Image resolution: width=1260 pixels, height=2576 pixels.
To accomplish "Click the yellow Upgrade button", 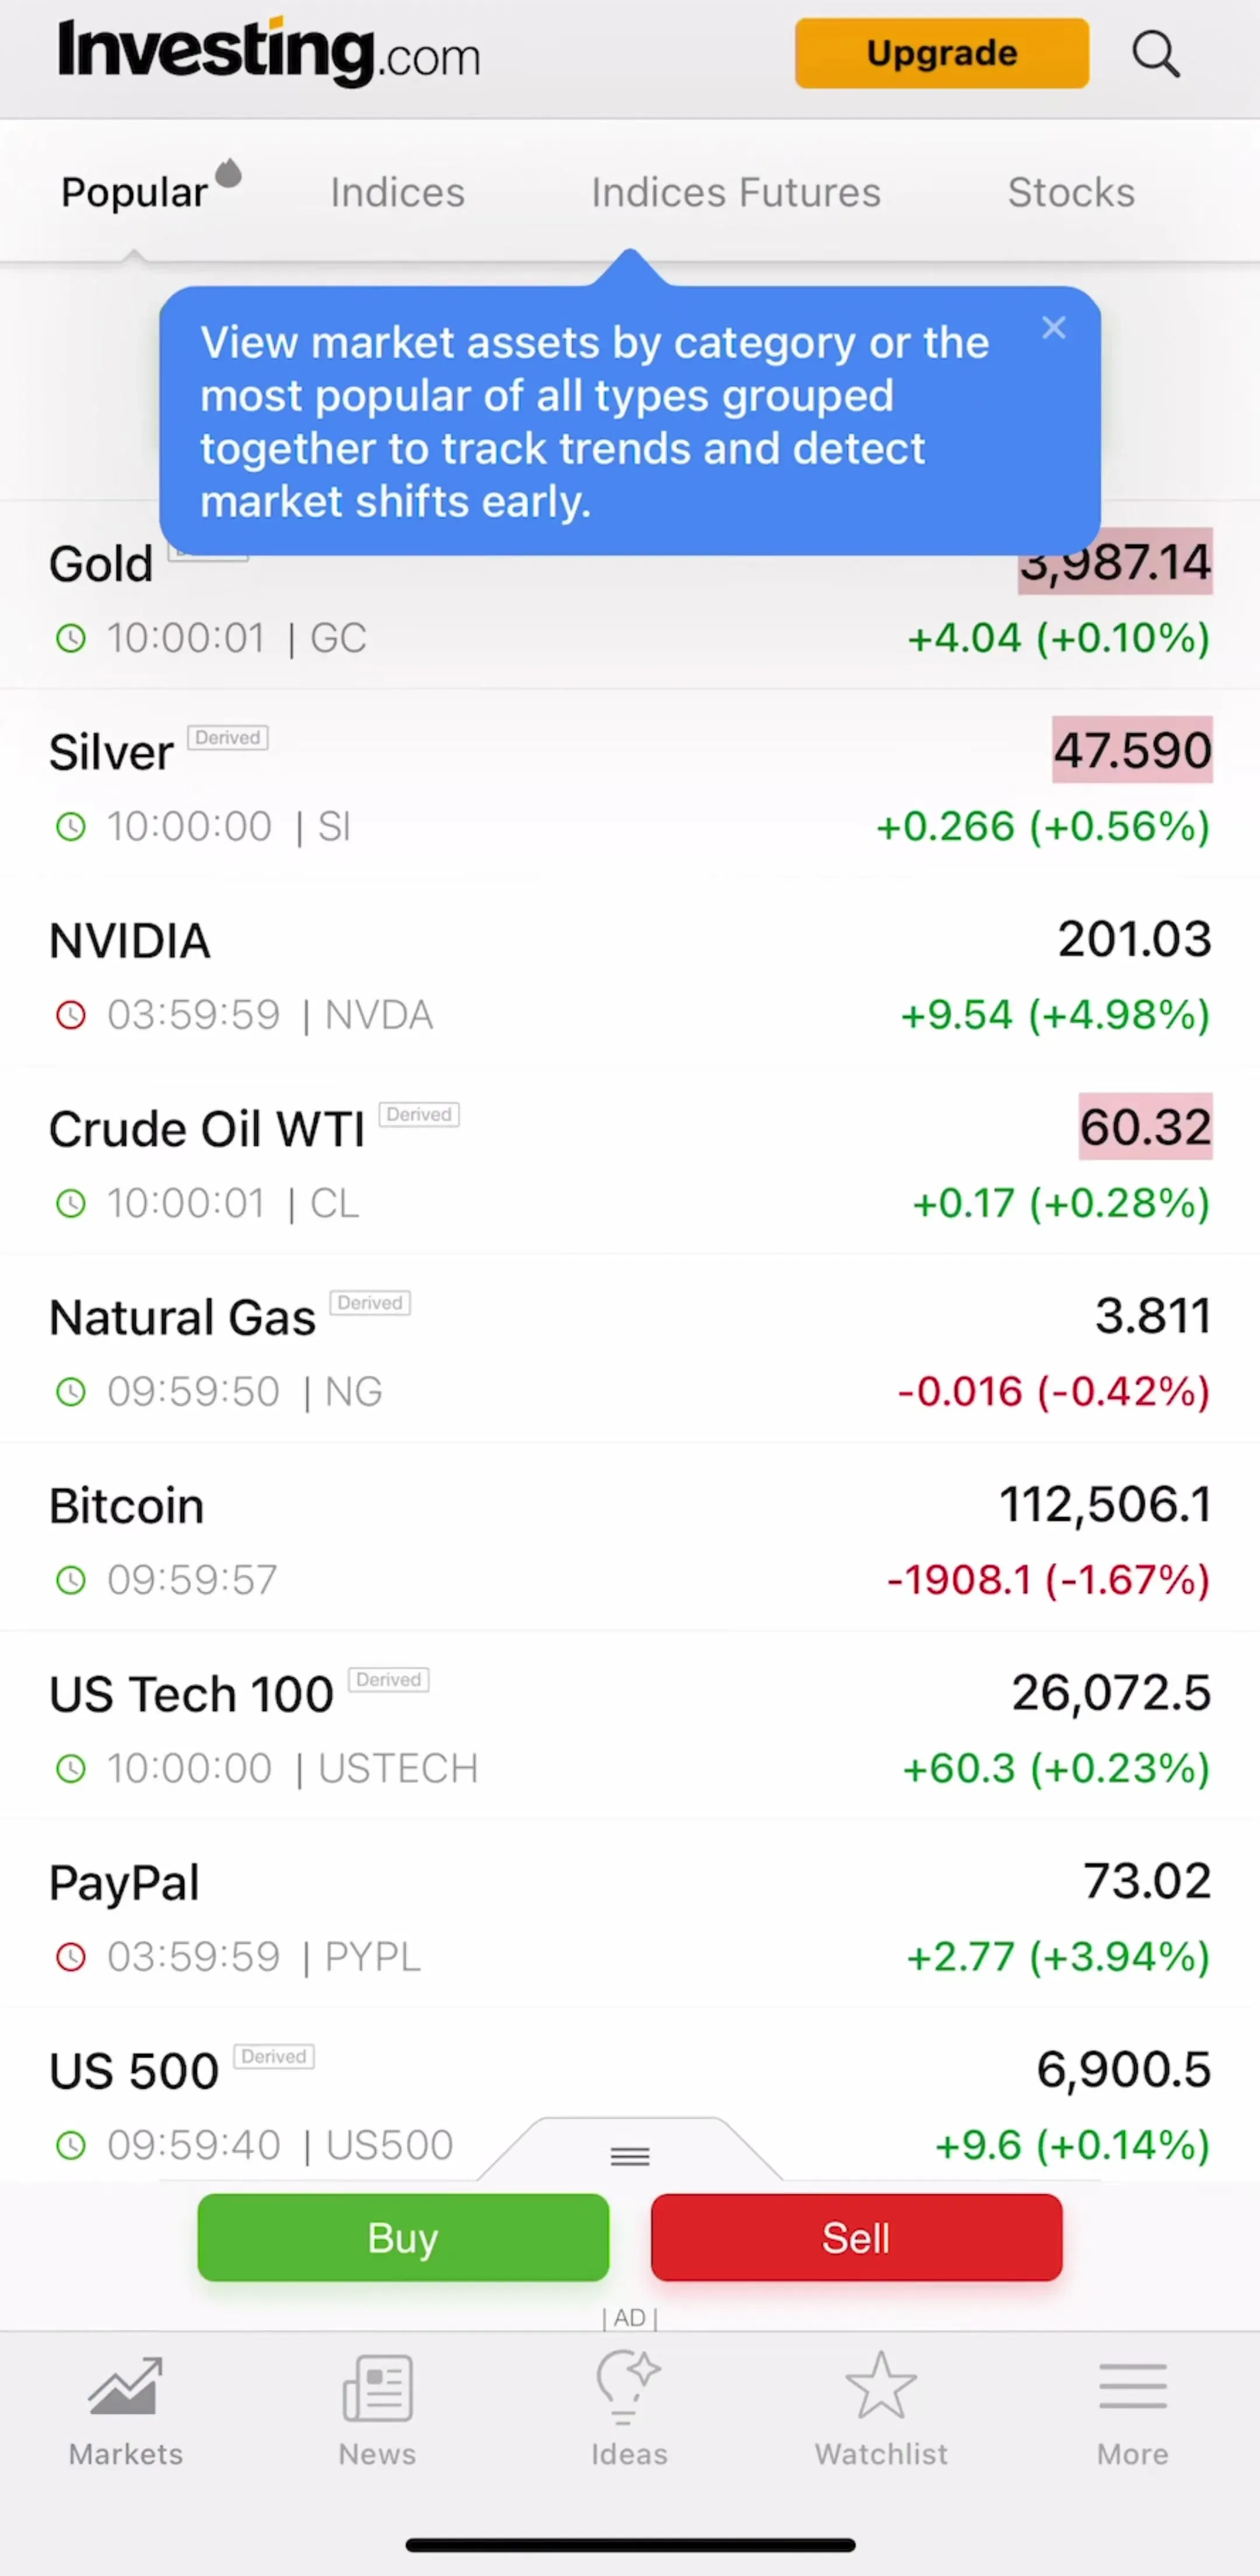I will 942,53.
